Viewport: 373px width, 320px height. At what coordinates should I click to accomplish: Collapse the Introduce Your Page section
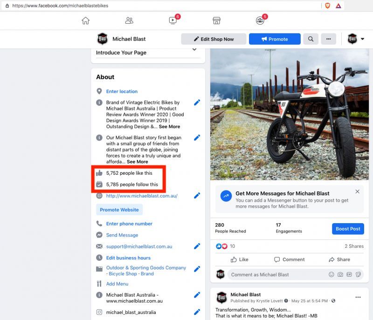[194, 49]
